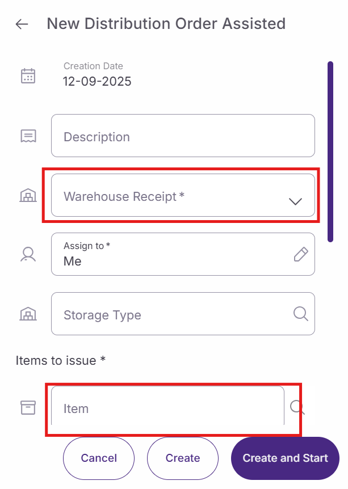Search items using the magnifier beside Item
348x489 pixels.
(x=297, y=407)
